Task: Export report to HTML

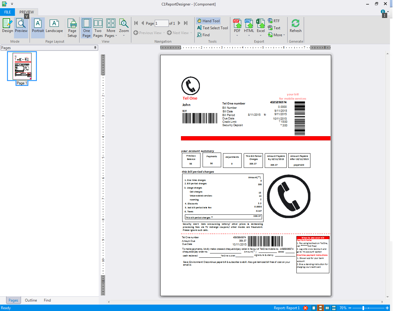Action: [x=249, y=25]
